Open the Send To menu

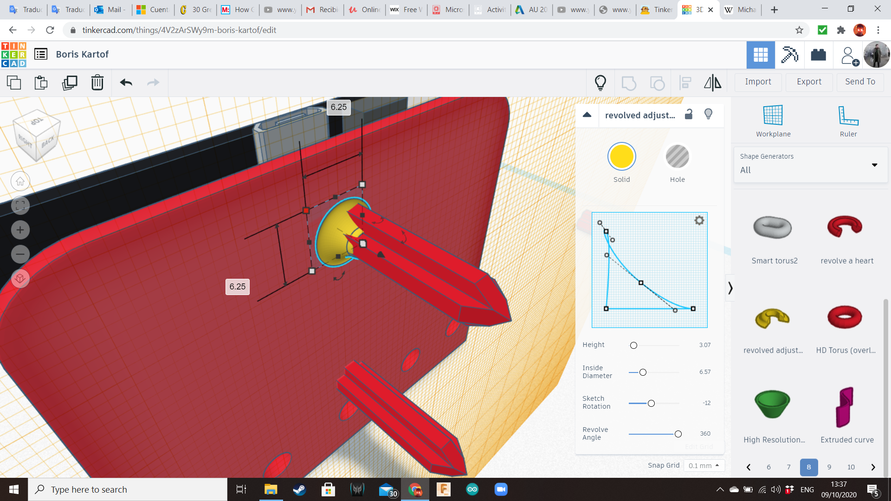[x=859, y=82]
